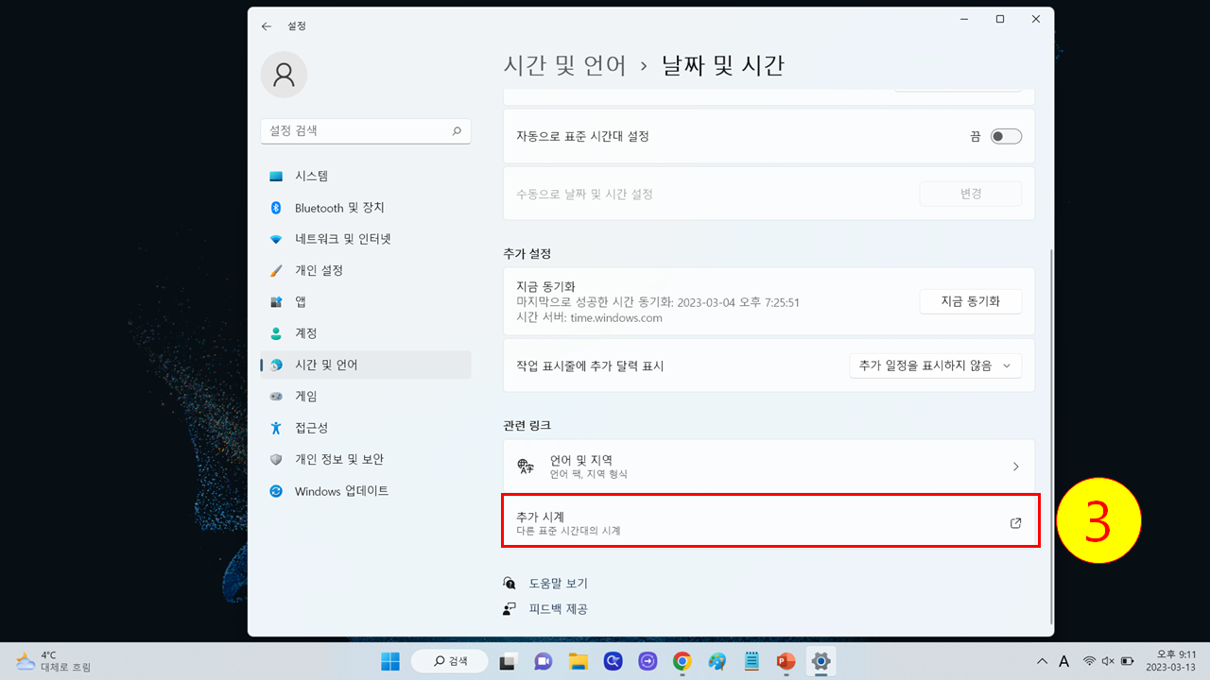Select 접근성 accessibility settings
Screen dimensions: 1210x680
point(302,427)
